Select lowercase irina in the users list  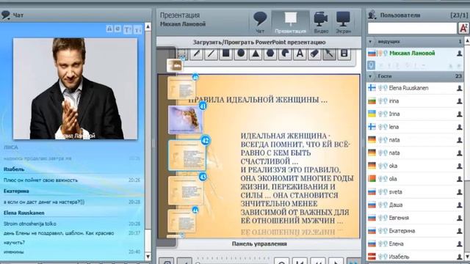coord(415,101)
